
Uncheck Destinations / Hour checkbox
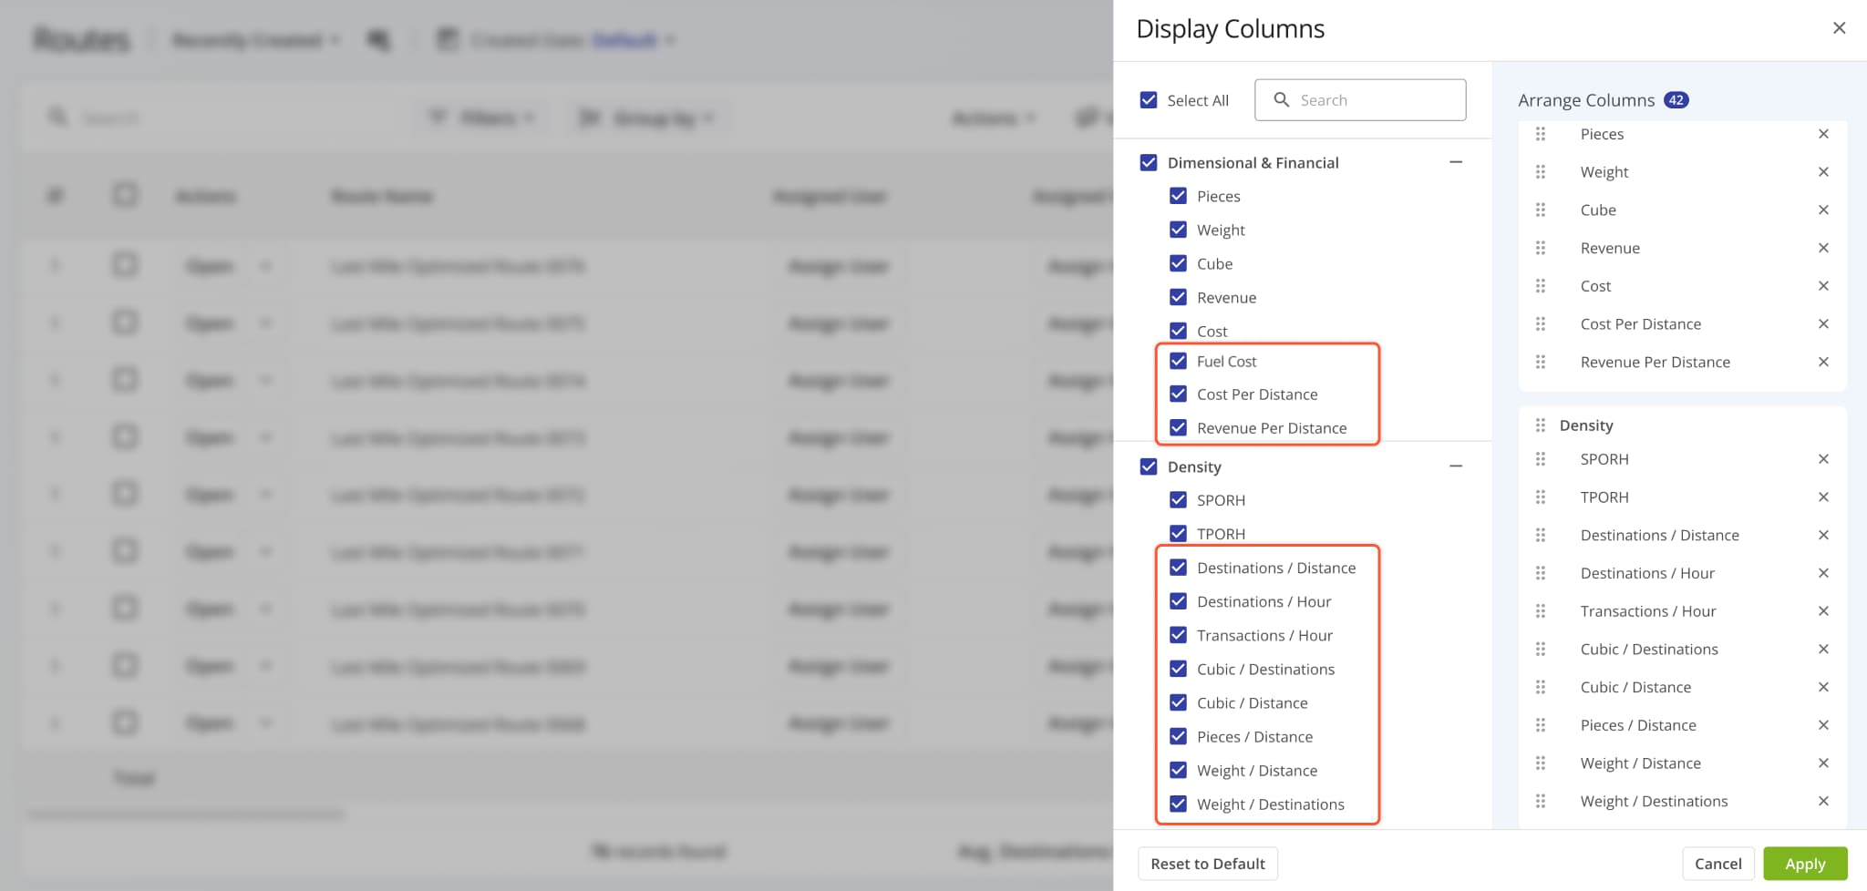tap(1178, 601)
